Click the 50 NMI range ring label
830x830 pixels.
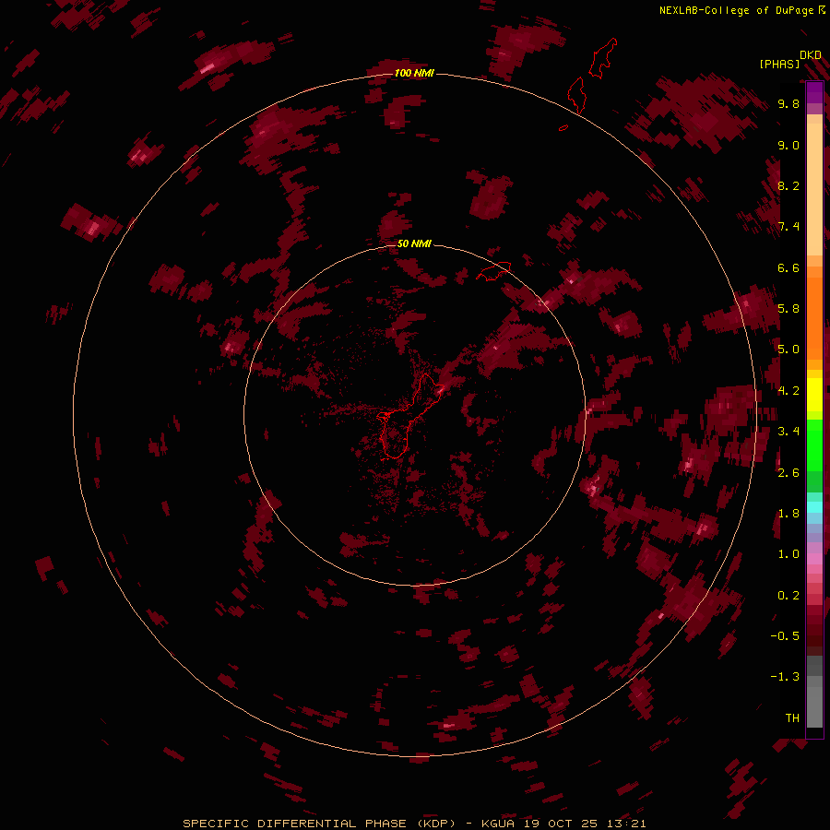click(414, 243)
